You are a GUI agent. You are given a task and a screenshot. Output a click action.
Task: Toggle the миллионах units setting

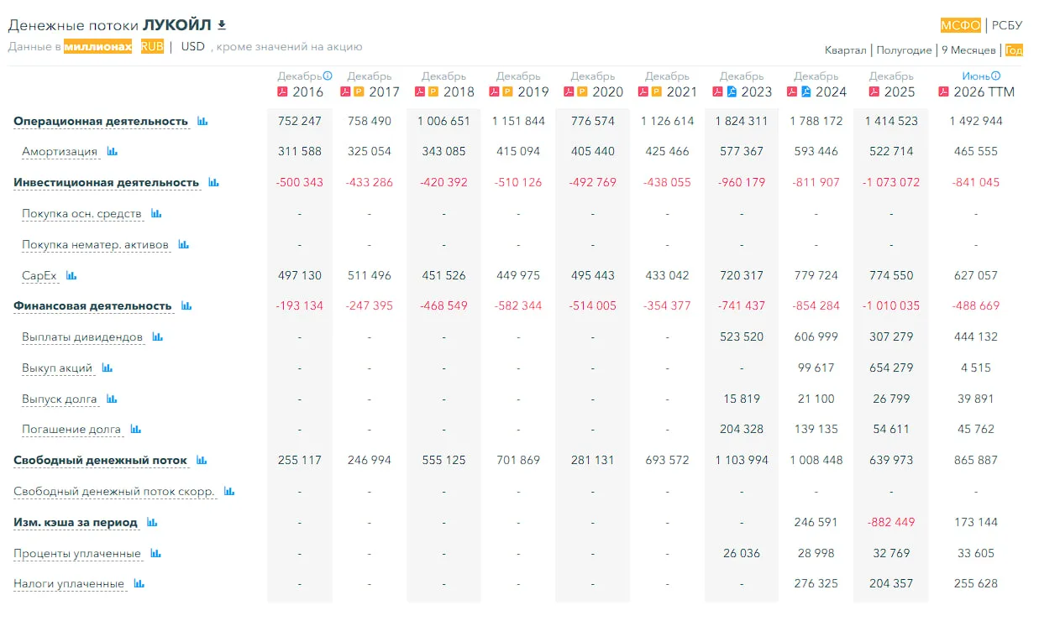[x=97, y=46]
